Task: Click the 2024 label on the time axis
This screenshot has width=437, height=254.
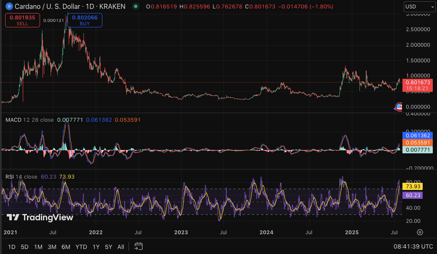Action: coord(266,232)
